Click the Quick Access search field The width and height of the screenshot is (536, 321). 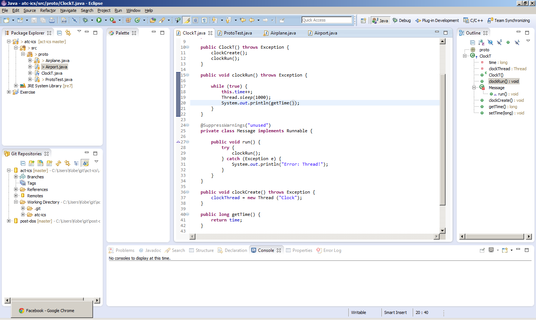[x=326, y=20]
